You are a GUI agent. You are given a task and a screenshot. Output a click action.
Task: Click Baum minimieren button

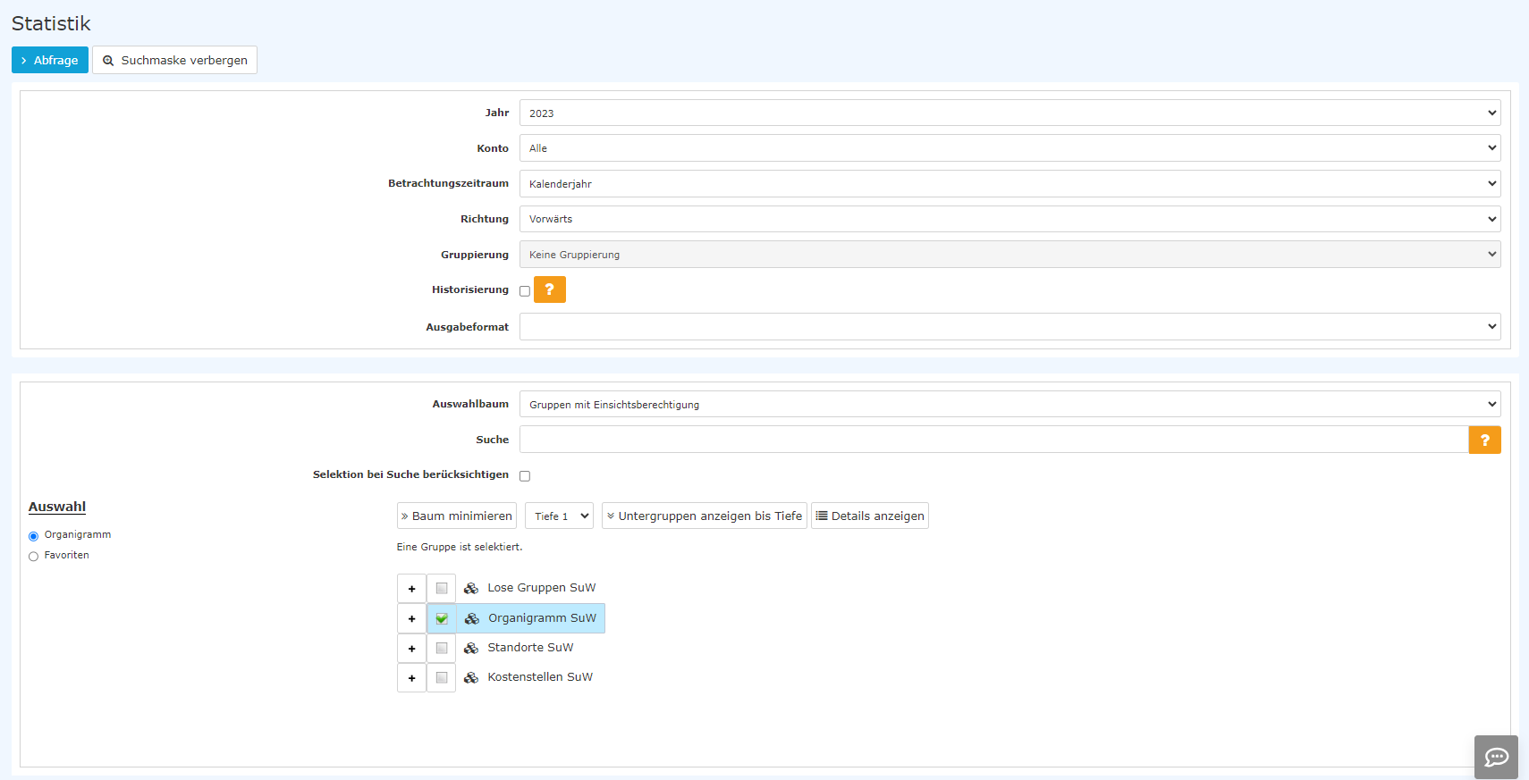[457, 516]
